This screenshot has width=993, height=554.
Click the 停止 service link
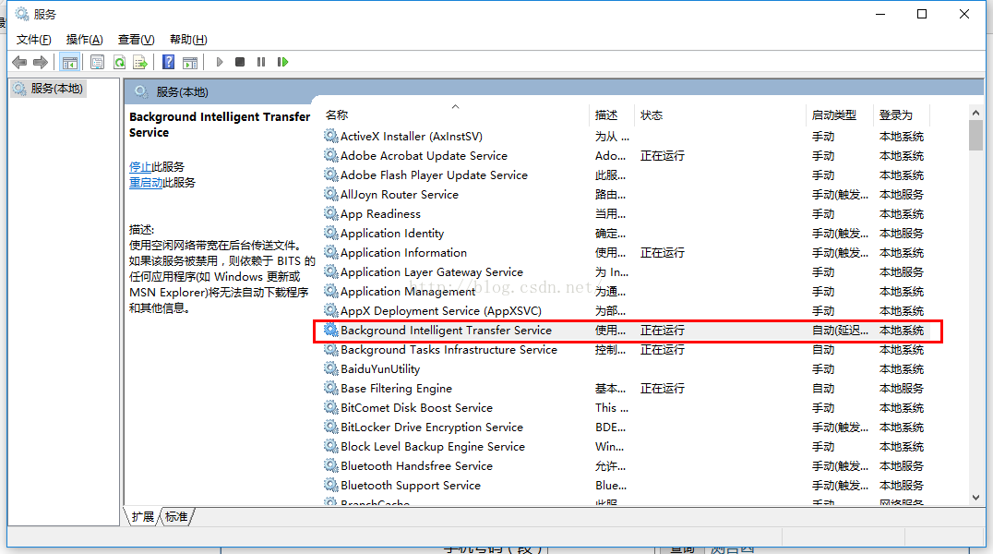(140, 167)
